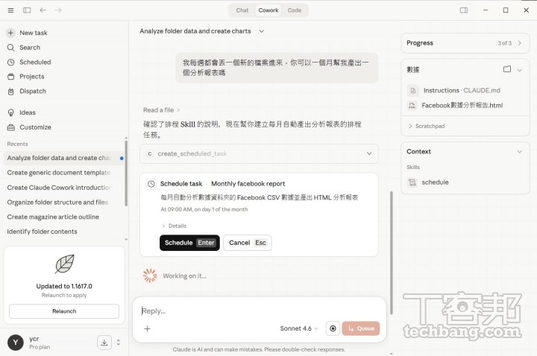Viewport: 537px width, 356px height.
Task: Open Instructions CLAUDE.md file
Action: (x=462, y=91)
